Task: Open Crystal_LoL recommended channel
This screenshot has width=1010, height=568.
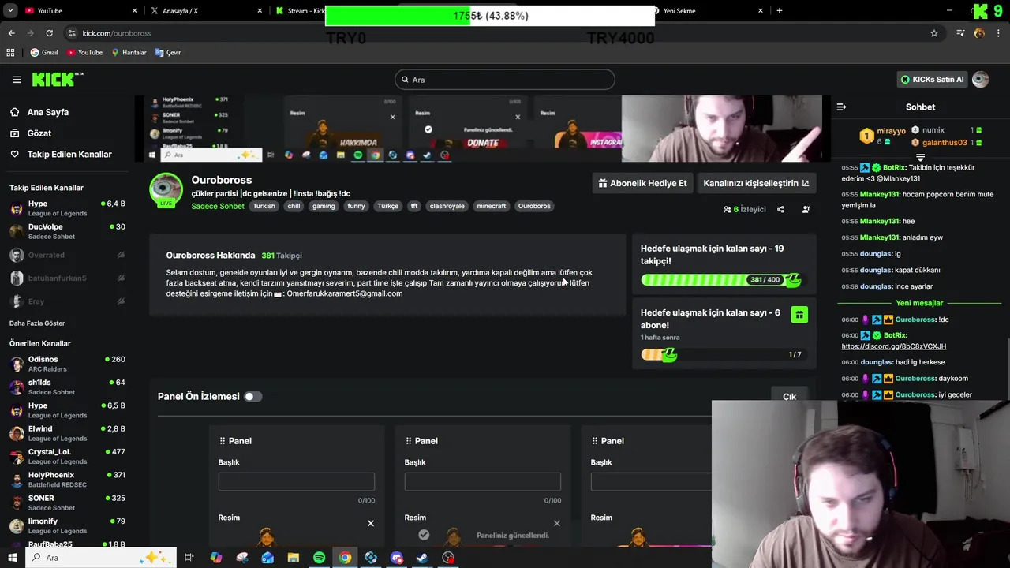Action: coord(67,456)
